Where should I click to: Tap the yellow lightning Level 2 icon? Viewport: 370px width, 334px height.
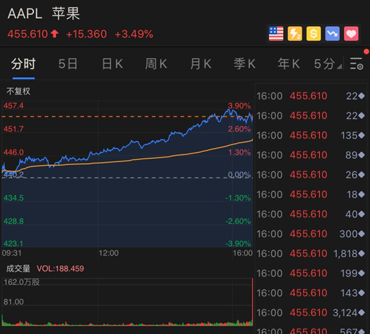[294, 33]
